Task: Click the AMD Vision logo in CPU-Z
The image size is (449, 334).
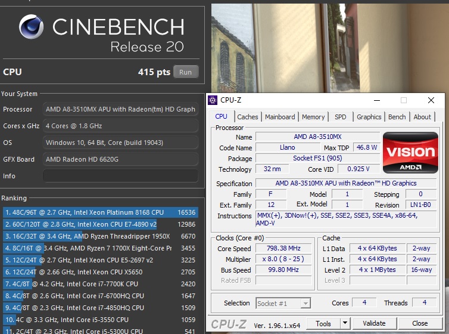Action: point(410,153)
